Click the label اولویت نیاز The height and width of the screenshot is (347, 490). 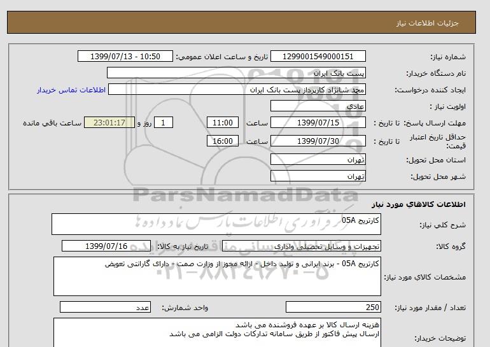[x=447, y=106]
